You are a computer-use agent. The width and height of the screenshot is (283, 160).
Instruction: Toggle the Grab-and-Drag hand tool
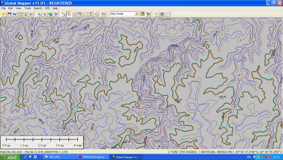tap(69, 14)
